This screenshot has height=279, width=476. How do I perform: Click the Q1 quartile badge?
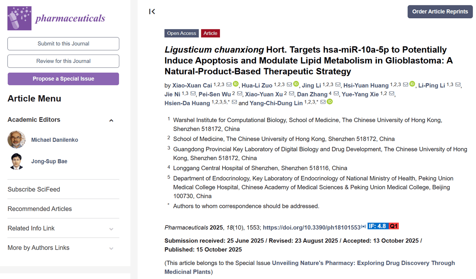point(394,226)
